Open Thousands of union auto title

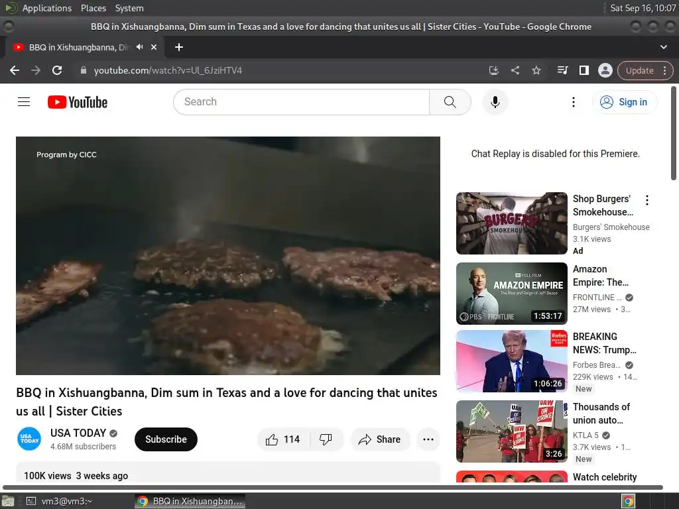click(x=601, y=414)
